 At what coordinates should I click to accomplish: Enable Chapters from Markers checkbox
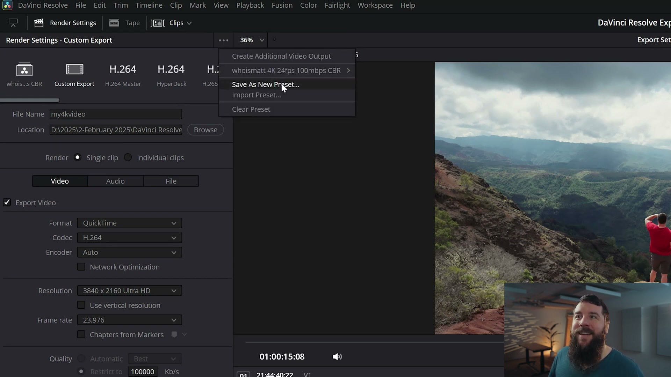point(81,334)
